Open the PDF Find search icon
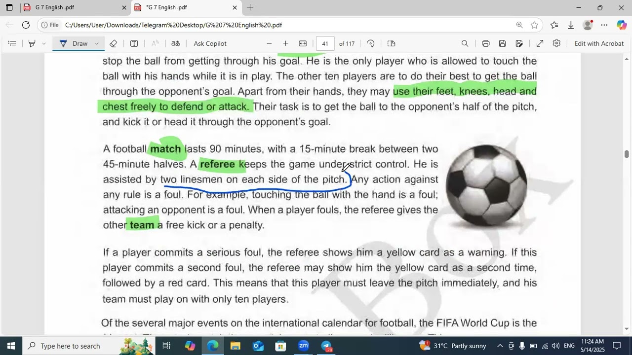This screenshot has width=632, height=355. click(x=465, y=43)
